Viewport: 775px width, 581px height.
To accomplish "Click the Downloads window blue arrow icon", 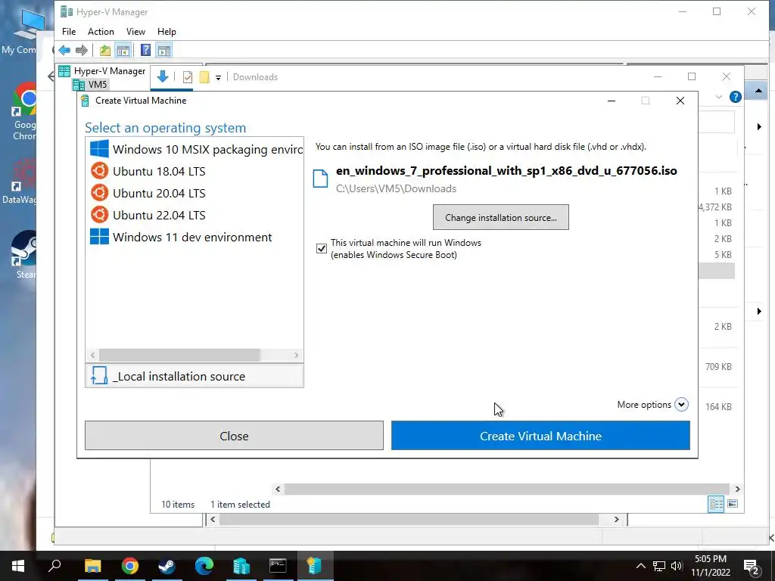I will [x=163, y=76].
